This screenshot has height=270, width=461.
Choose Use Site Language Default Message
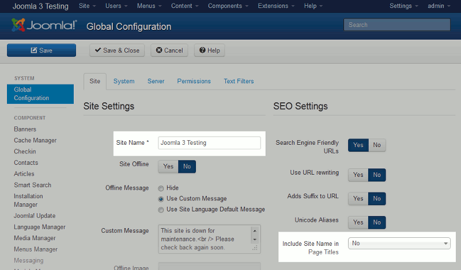pyautogui.click(x=161, y=210)
